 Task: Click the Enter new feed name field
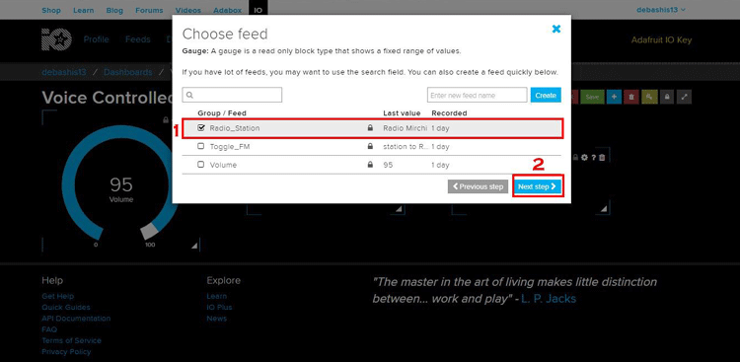(x=478, y=95)
